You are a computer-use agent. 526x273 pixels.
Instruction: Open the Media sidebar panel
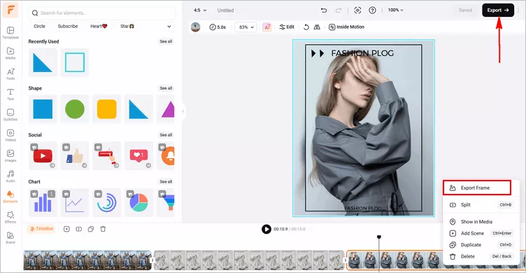pyautogui.click(x=10, y=53)
